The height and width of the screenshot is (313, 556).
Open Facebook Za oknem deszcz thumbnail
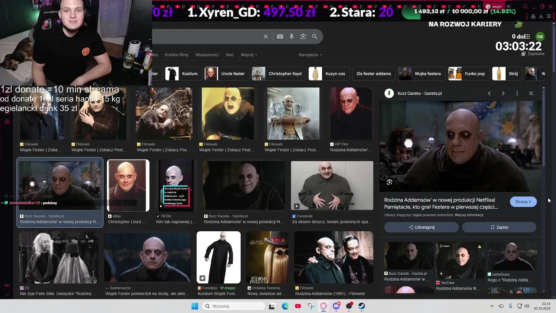pos(332,186)
